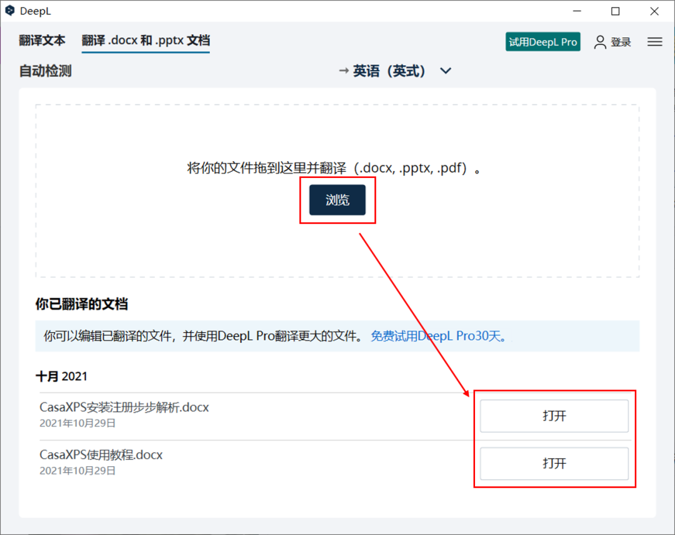Close the DeepL window
The height and width of the screenshot is (535, 675).
pos(654,11)
